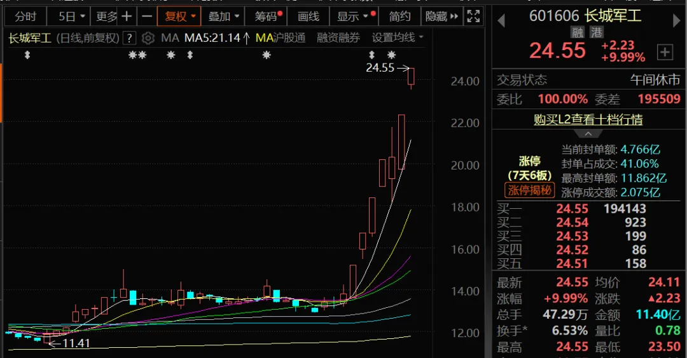687x358 pixels.
Task: Click the zoom in plus icon
Action: click(127, 17)
